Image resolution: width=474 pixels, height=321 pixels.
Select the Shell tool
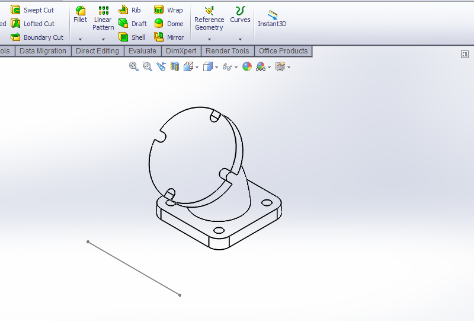pyautogui.click(x=132, y=37)
